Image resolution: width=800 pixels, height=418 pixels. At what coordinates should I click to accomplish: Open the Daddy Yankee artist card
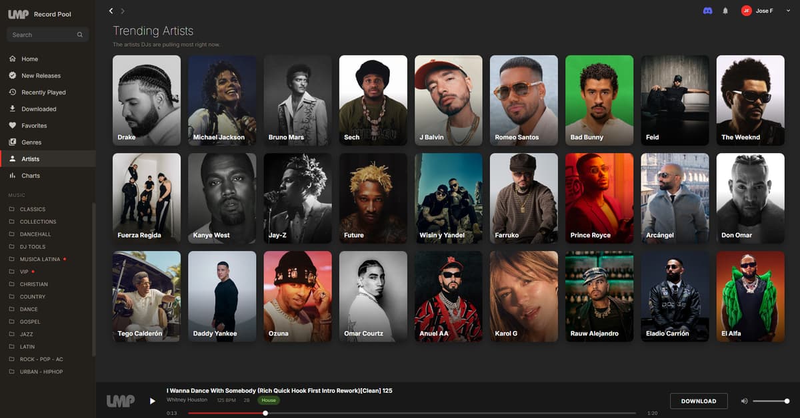click(x=222, y=296)
